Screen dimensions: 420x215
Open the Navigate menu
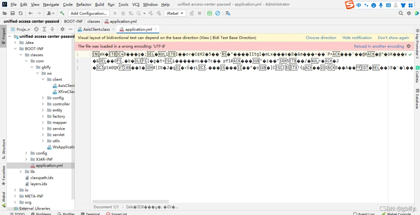coord(51,5)
